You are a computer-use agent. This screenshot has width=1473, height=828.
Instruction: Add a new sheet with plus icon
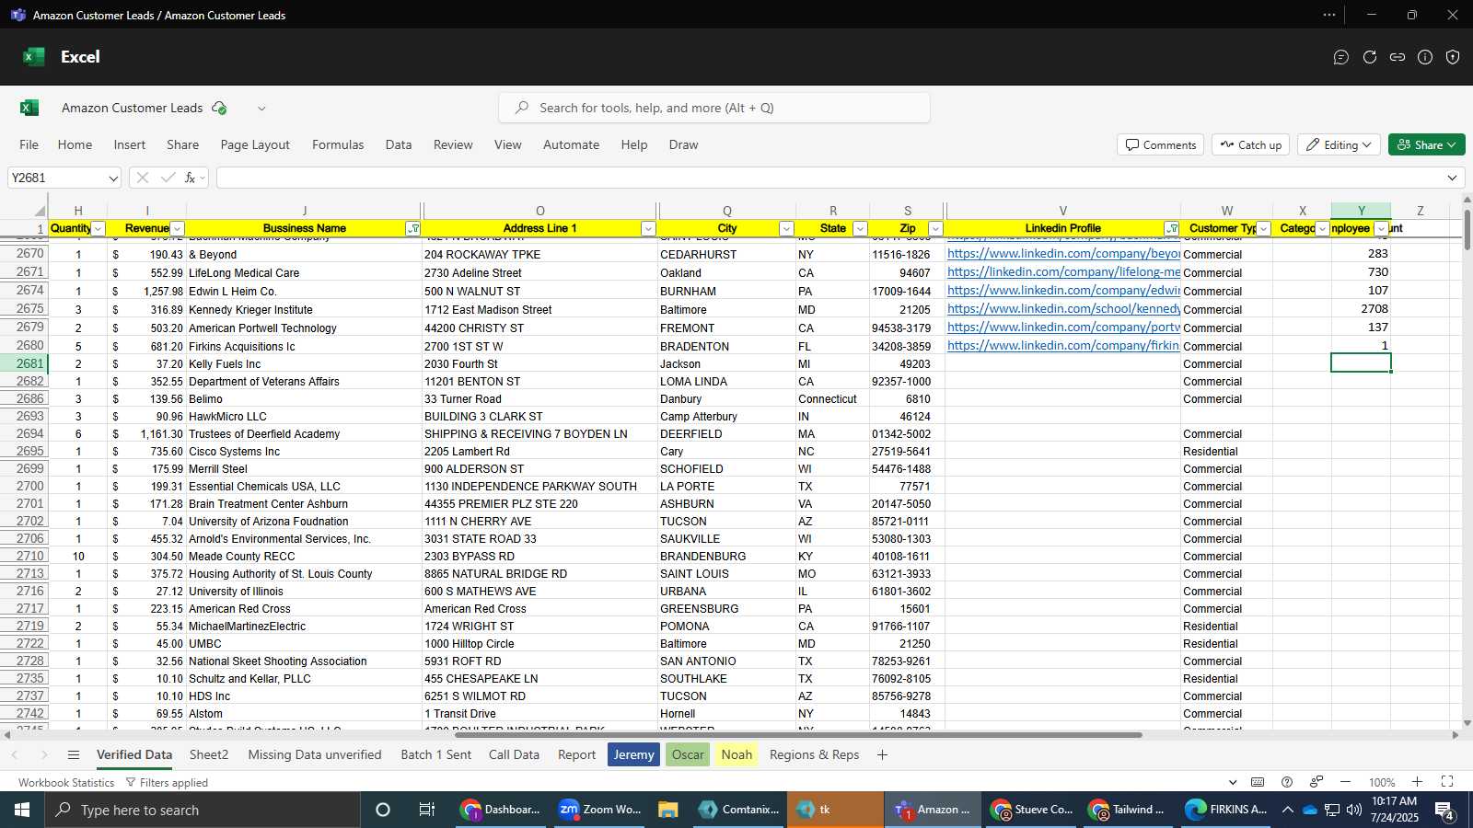pos(882,754)
